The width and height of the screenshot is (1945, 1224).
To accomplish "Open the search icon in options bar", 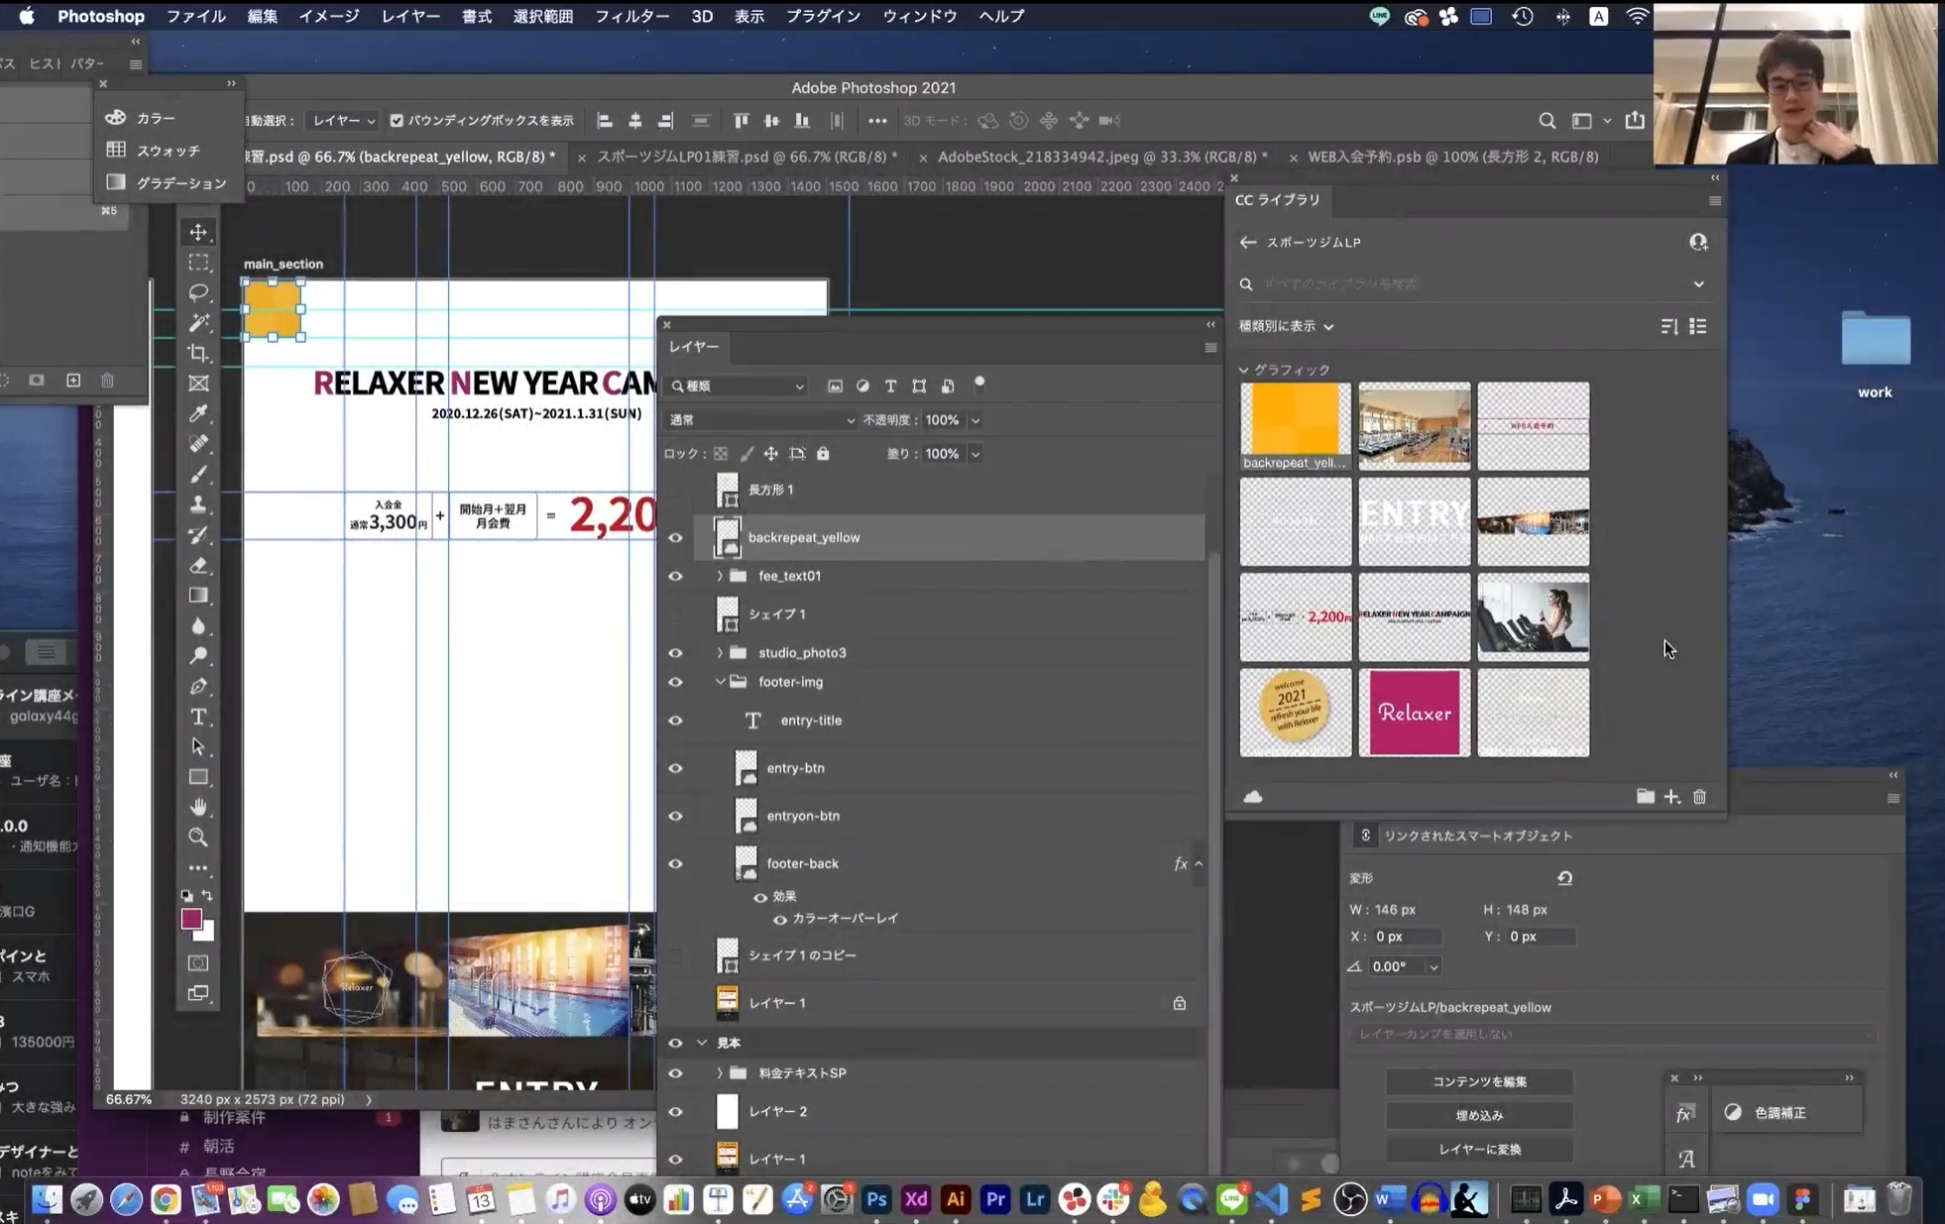I will click(1546, 121).
